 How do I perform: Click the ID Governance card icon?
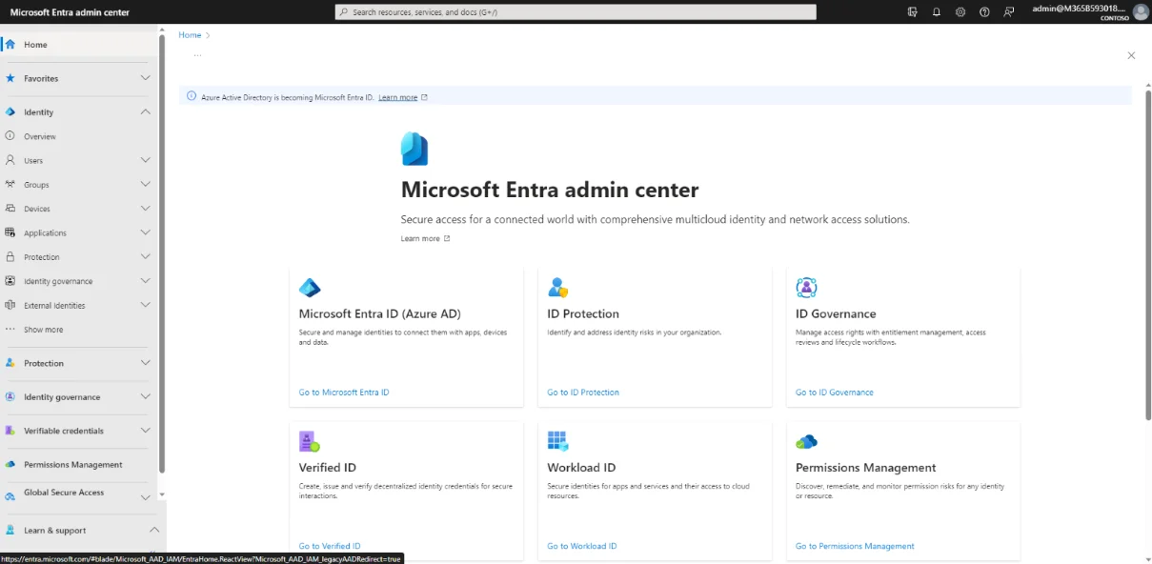pos(806,288)
